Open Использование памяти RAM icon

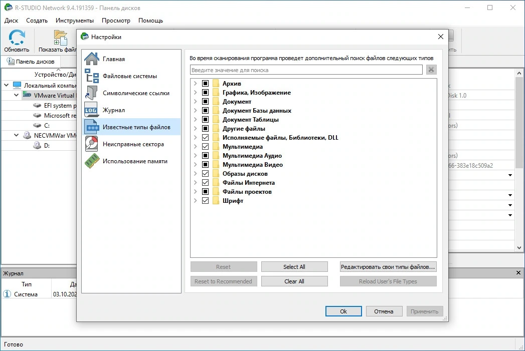[91, 161]
